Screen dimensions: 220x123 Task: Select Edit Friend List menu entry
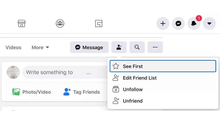tap(163, 78)
